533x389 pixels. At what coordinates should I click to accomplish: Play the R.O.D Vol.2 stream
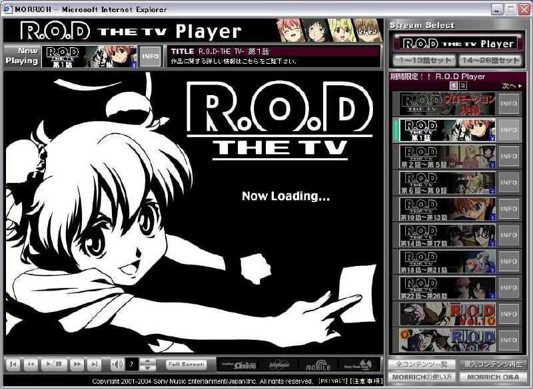(x=447, y=340)
